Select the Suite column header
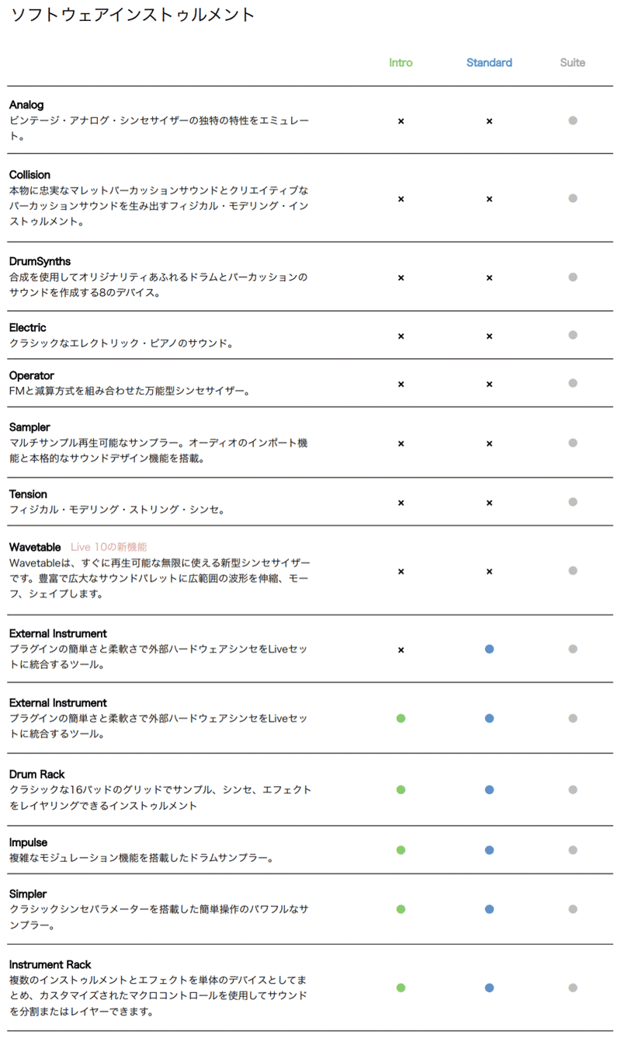 (573, 62)
